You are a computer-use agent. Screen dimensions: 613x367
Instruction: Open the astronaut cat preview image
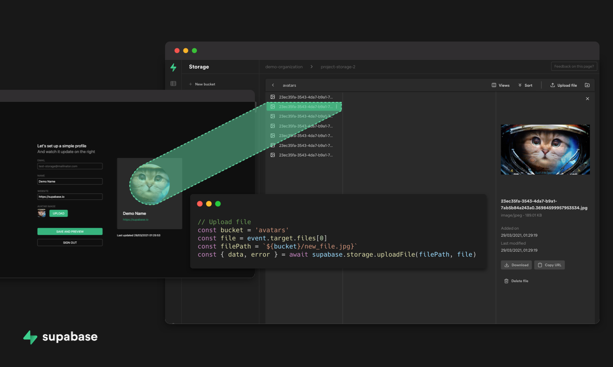545,149
